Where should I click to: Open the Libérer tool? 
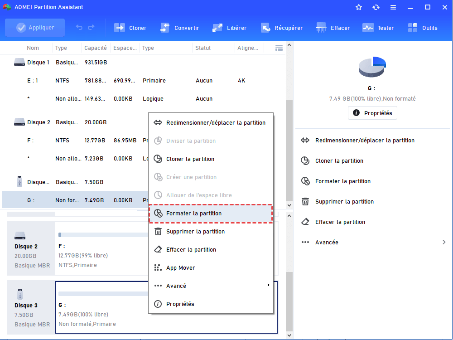coord(229,28)
